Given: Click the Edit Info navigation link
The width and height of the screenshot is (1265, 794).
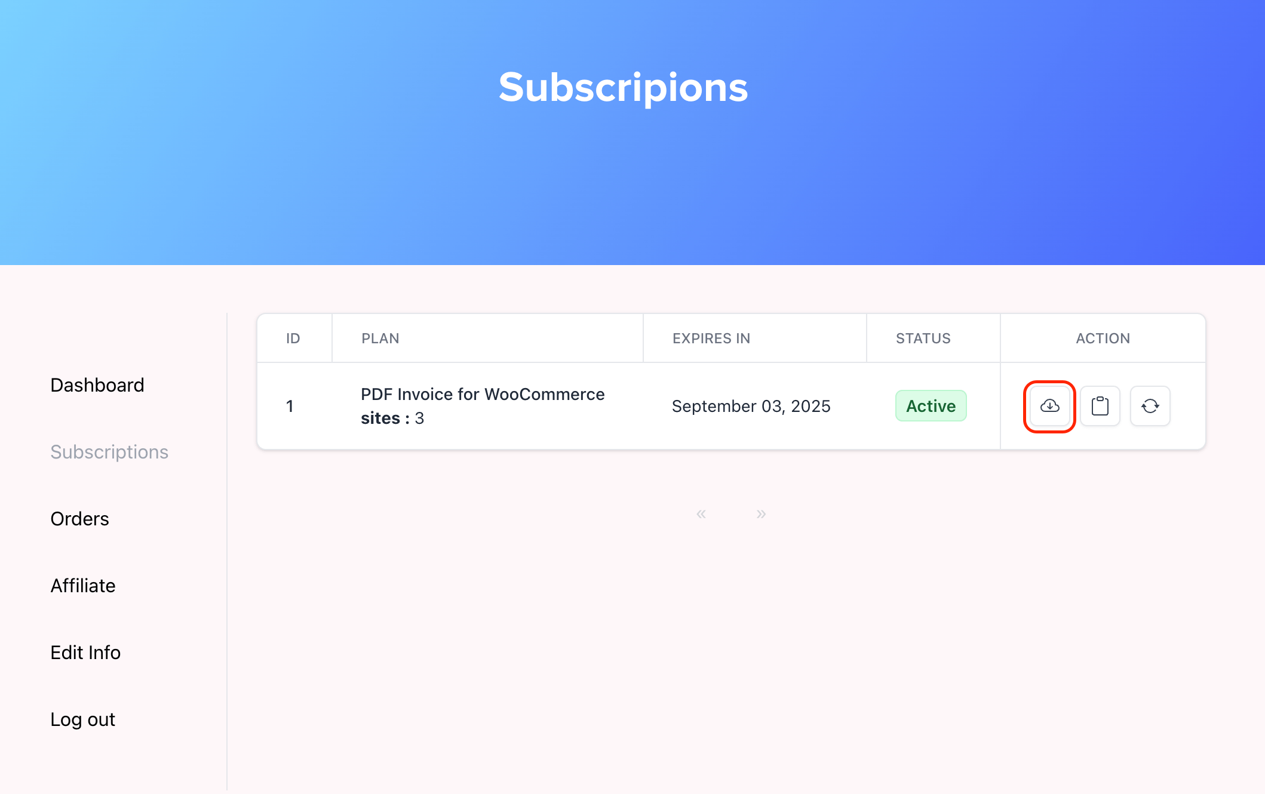Looking at the screenshot, I should [86, 651].
